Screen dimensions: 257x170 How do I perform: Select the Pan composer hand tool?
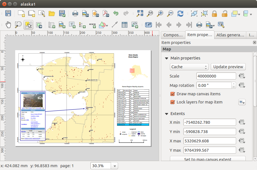(8, 25)
